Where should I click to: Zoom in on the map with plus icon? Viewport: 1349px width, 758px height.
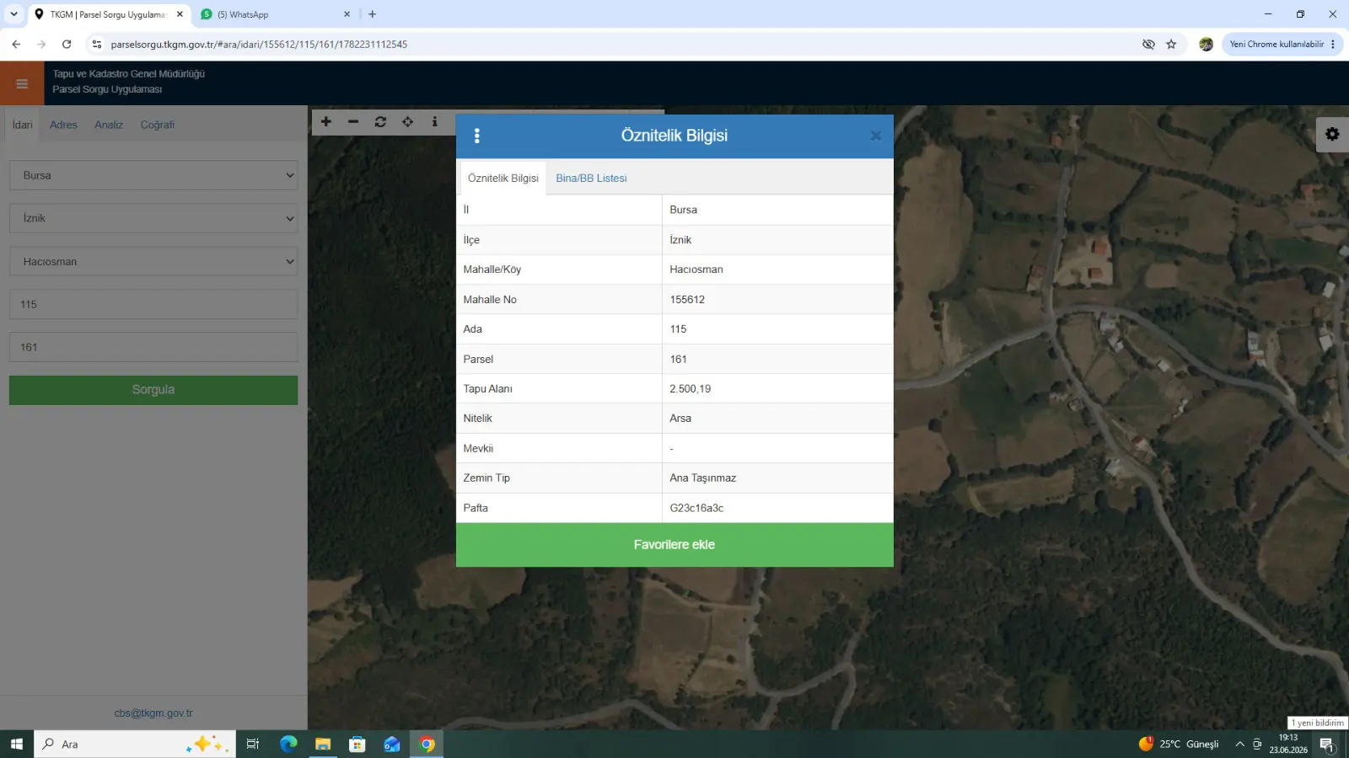click(326, 121)
